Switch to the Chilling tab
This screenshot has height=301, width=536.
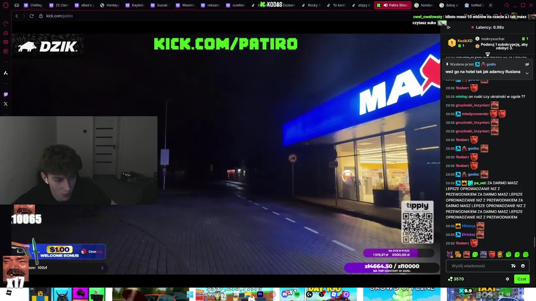pyautogui.click(x=33, y=5)
